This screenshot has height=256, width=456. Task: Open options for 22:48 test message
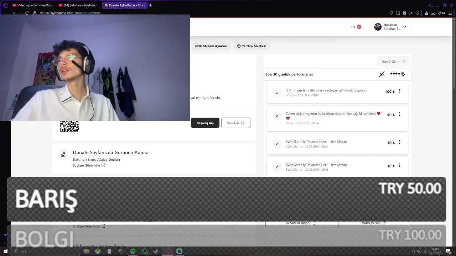coord(399,142)
